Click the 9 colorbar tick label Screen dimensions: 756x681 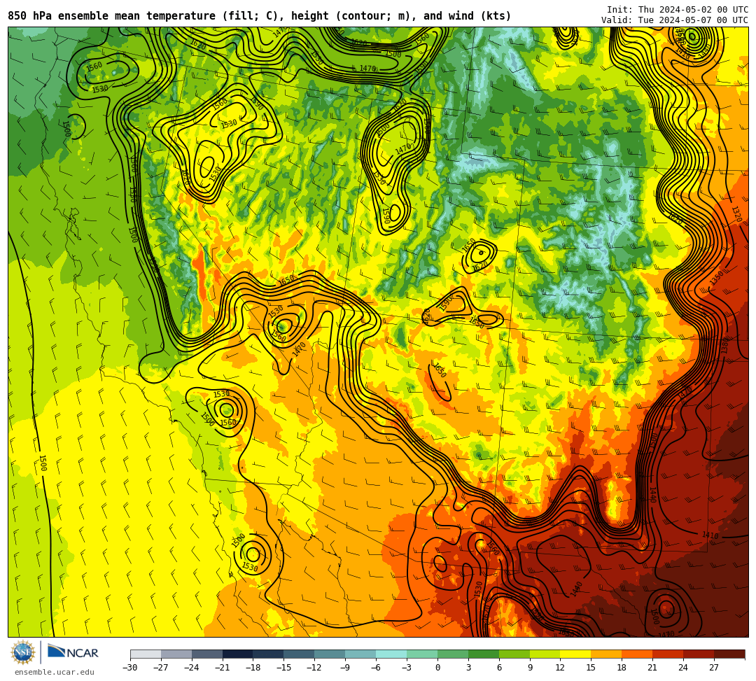[530, 668]
